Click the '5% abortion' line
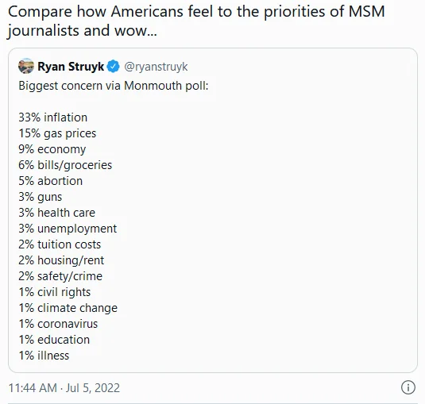This screenshot has width=425, height=404. pos(50,181)
